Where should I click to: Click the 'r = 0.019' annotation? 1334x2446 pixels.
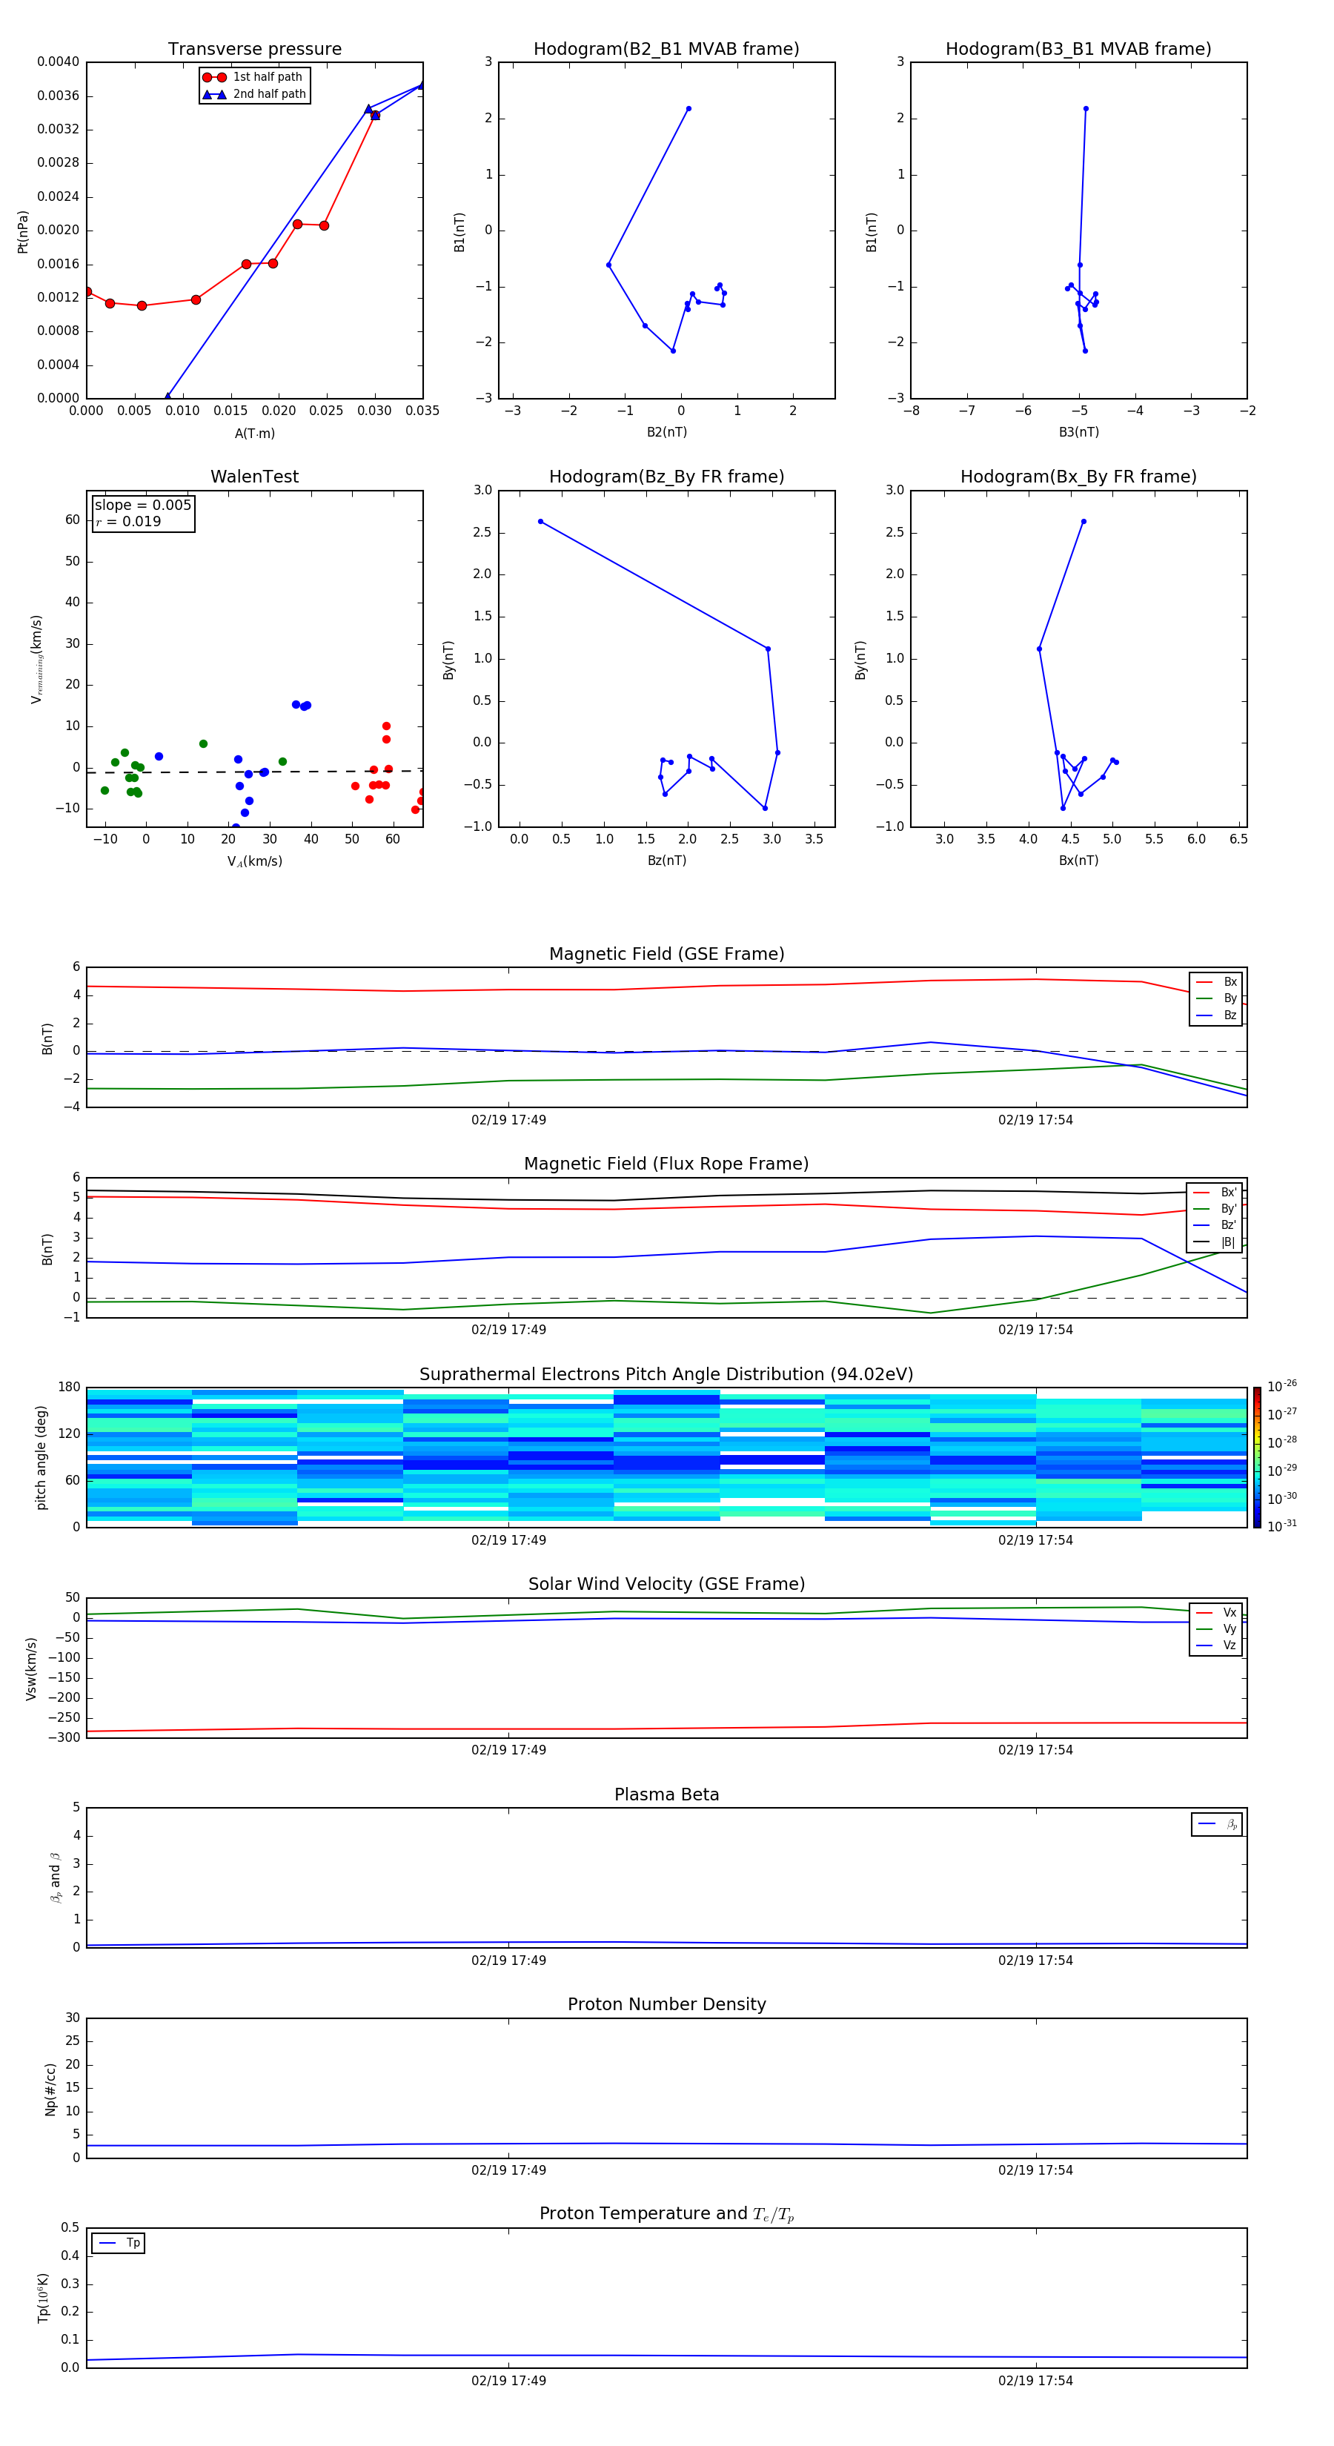(x=128, y=521)
